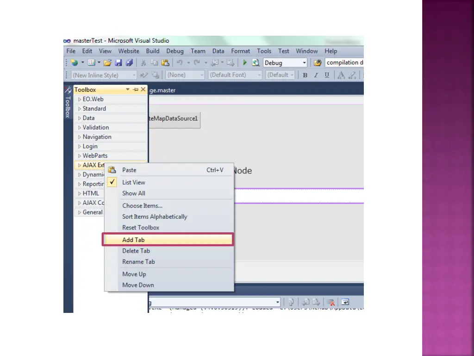Click the Clear All output icon
This screenshot has height=356, width=474.
pyautogui.click(x=331, y=302)
